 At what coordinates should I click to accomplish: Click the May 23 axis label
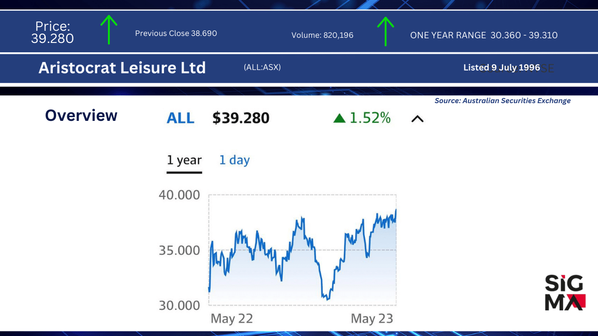click(372, 319)
